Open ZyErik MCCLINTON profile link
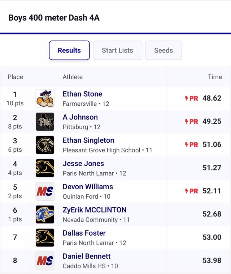This screenshot has height=274, width=231. (x=95, y=210)
